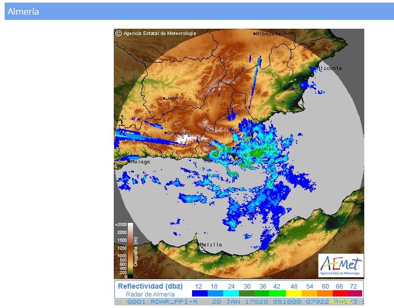Click the Agencia Estatal de Meteorología text
The height and width of the screenshot is (308, 394).
click(160, 33)
